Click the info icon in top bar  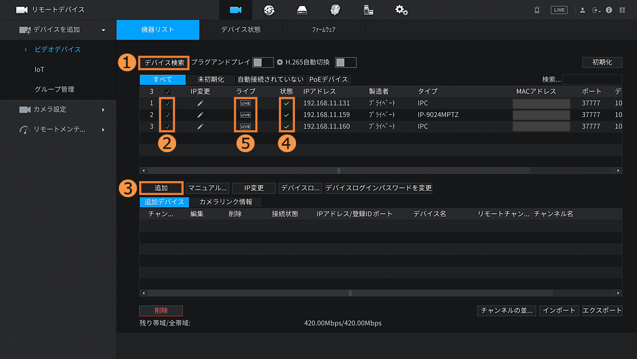pyautogui.click(x=609, y=10)
